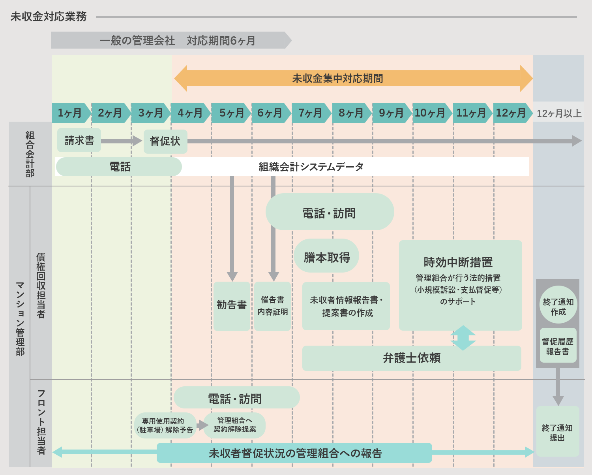Click the gray arrow between 請求書 and 督促状

(x=121, y=141)
